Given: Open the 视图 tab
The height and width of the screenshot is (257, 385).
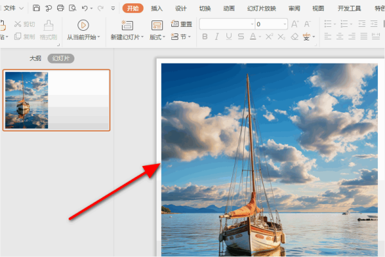Looking at the screenshot, I should 318,8.
